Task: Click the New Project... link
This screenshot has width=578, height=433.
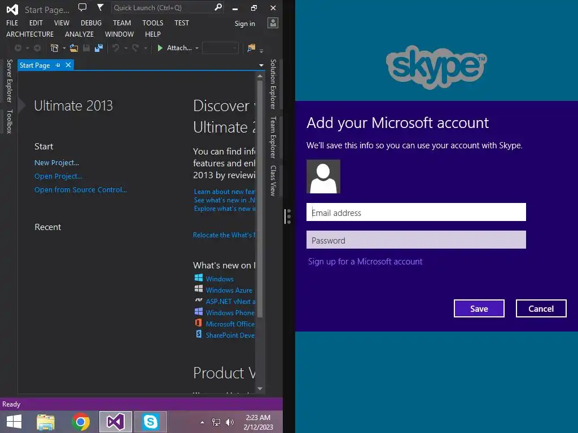Action: [57, 163]
